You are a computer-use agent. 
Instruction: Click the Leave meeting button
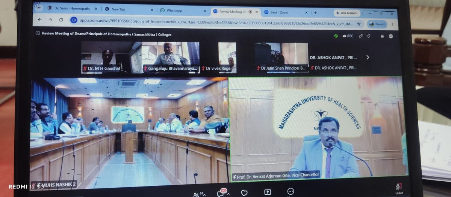click(399, 188)
